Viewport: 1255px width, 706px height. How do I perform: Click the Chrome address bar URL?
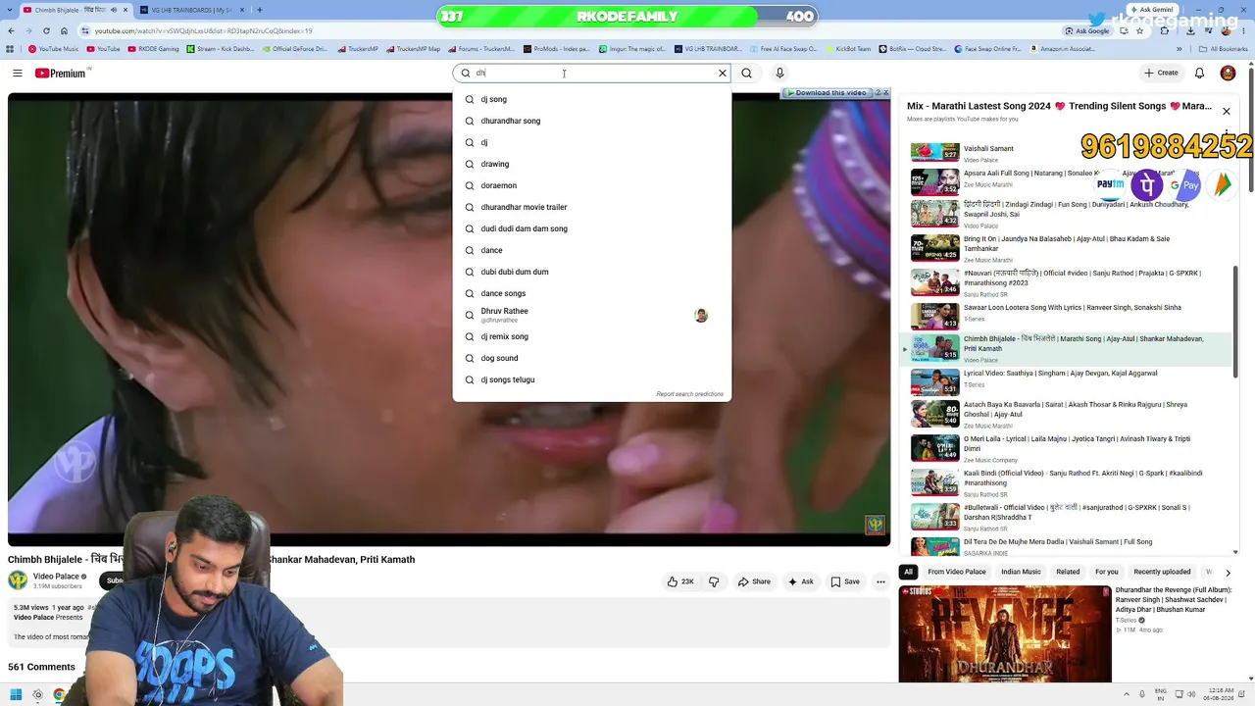coord(203,30)
